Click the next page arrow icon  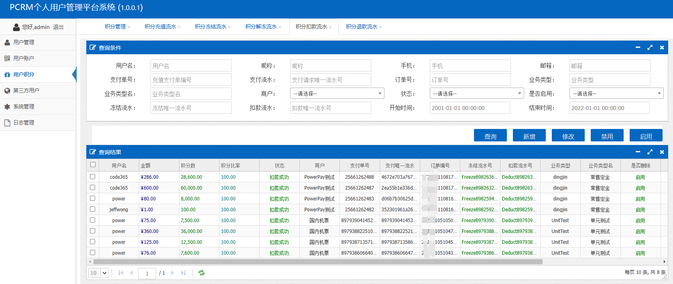pos(173,273)
